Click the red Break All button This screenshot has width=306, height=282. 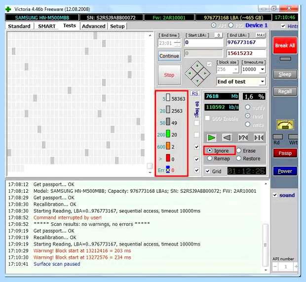point(285,45)
